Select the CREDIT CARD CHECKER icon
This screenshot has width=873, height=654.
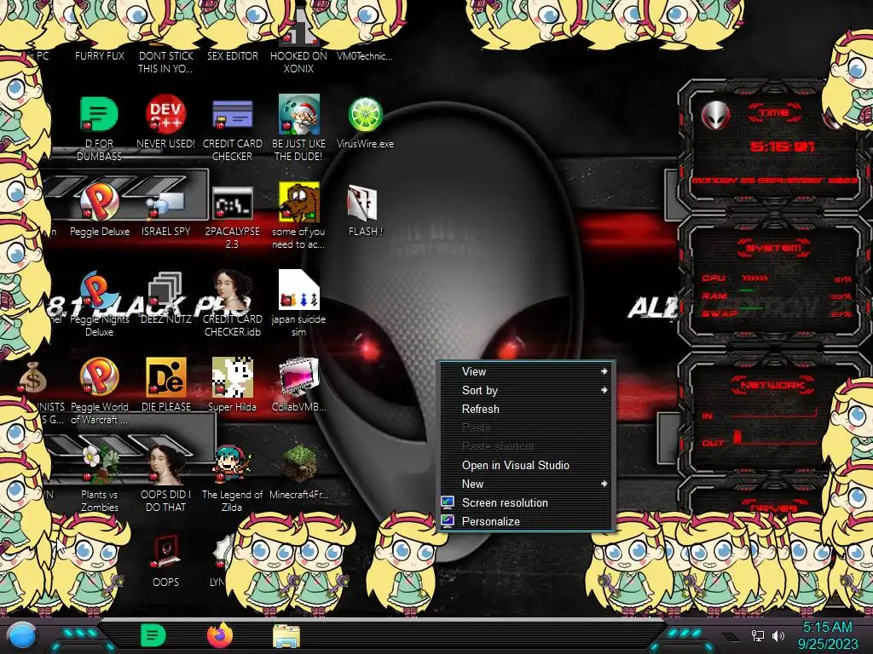pyautogui.click(x=232, y=115)
